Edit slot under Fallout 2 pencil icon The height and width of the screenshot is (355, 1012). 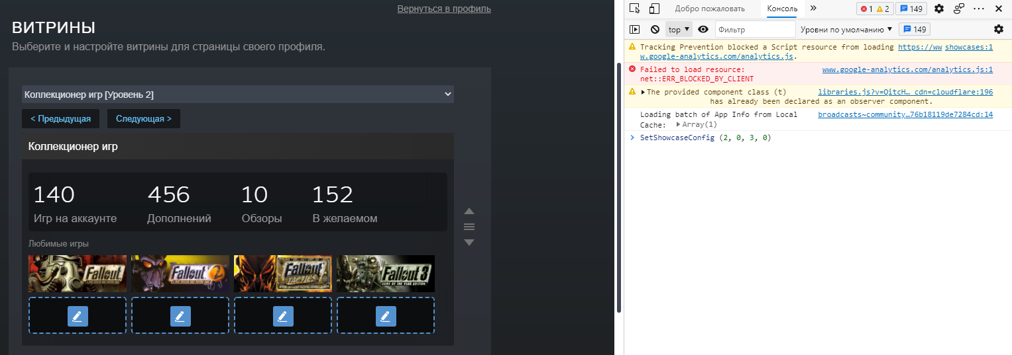(x=180, y=316)
